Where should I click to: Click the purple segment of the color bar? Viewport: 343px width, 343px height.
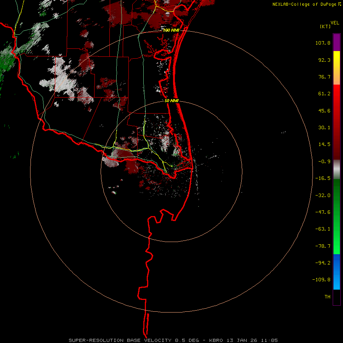click(x=337, y=42)
